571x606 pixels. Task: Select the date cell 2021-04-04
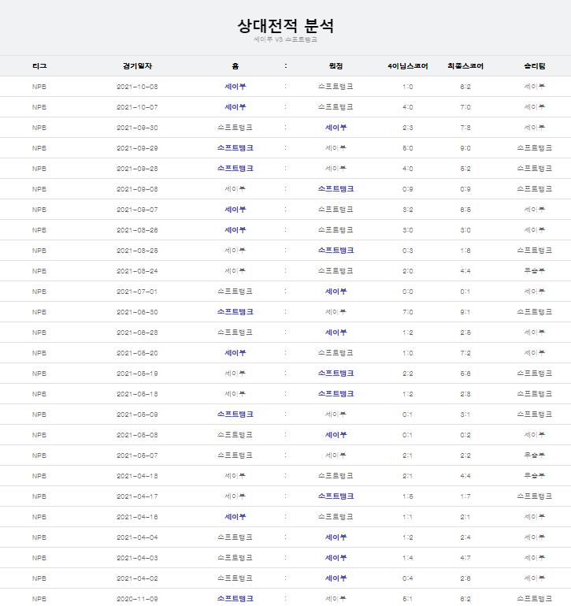click(x=137, y=537)
